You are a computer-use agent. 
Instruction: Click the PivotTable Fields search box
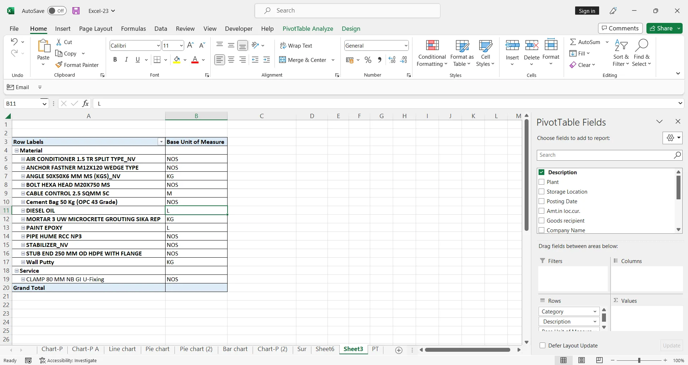click(x=609, y=155)
